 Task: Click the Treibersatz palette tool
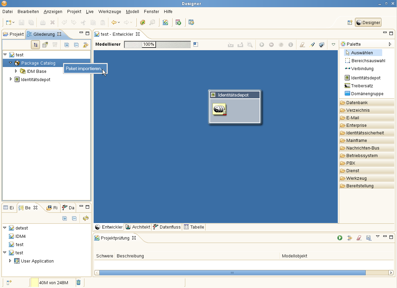[x=362, y=86]
